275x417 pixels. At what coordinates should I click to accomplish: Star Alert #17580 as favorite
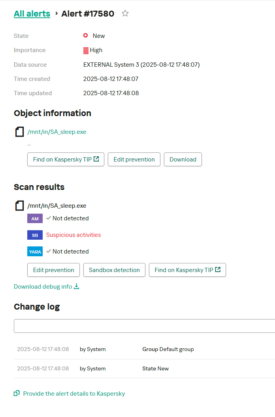pyautogui.click(x=125, y=13)
